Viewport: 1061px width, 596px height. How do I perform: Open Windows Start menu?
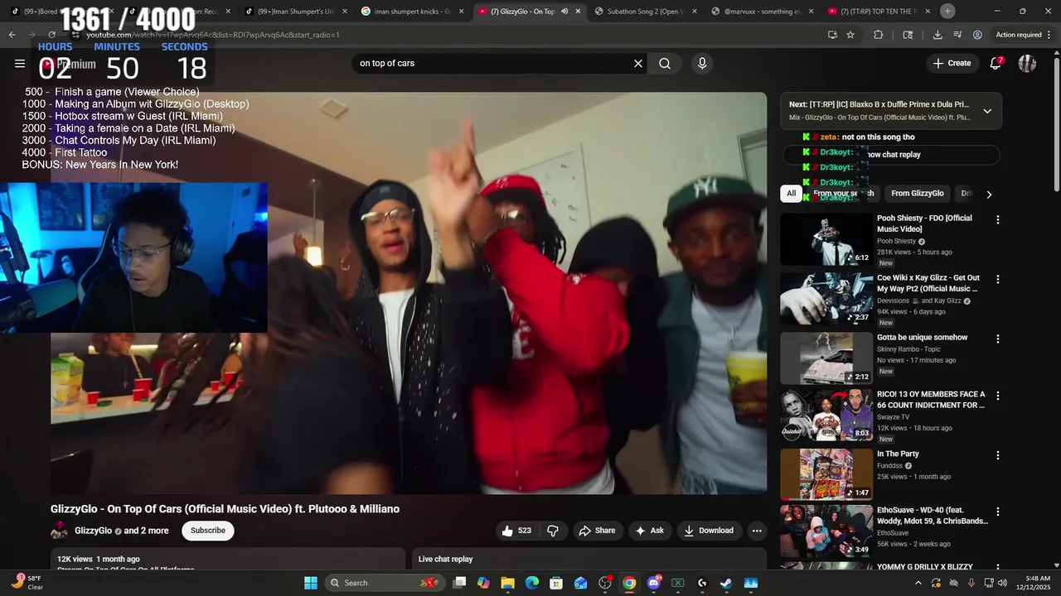pos(311,583)
